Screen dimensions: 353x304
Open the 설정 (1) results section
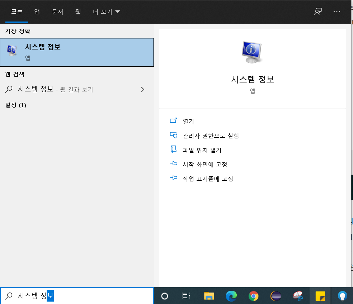tap(16, 105)
